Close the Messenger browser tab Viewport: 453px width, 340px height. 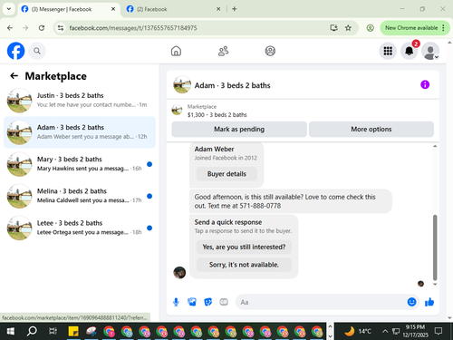pos(113,9)
